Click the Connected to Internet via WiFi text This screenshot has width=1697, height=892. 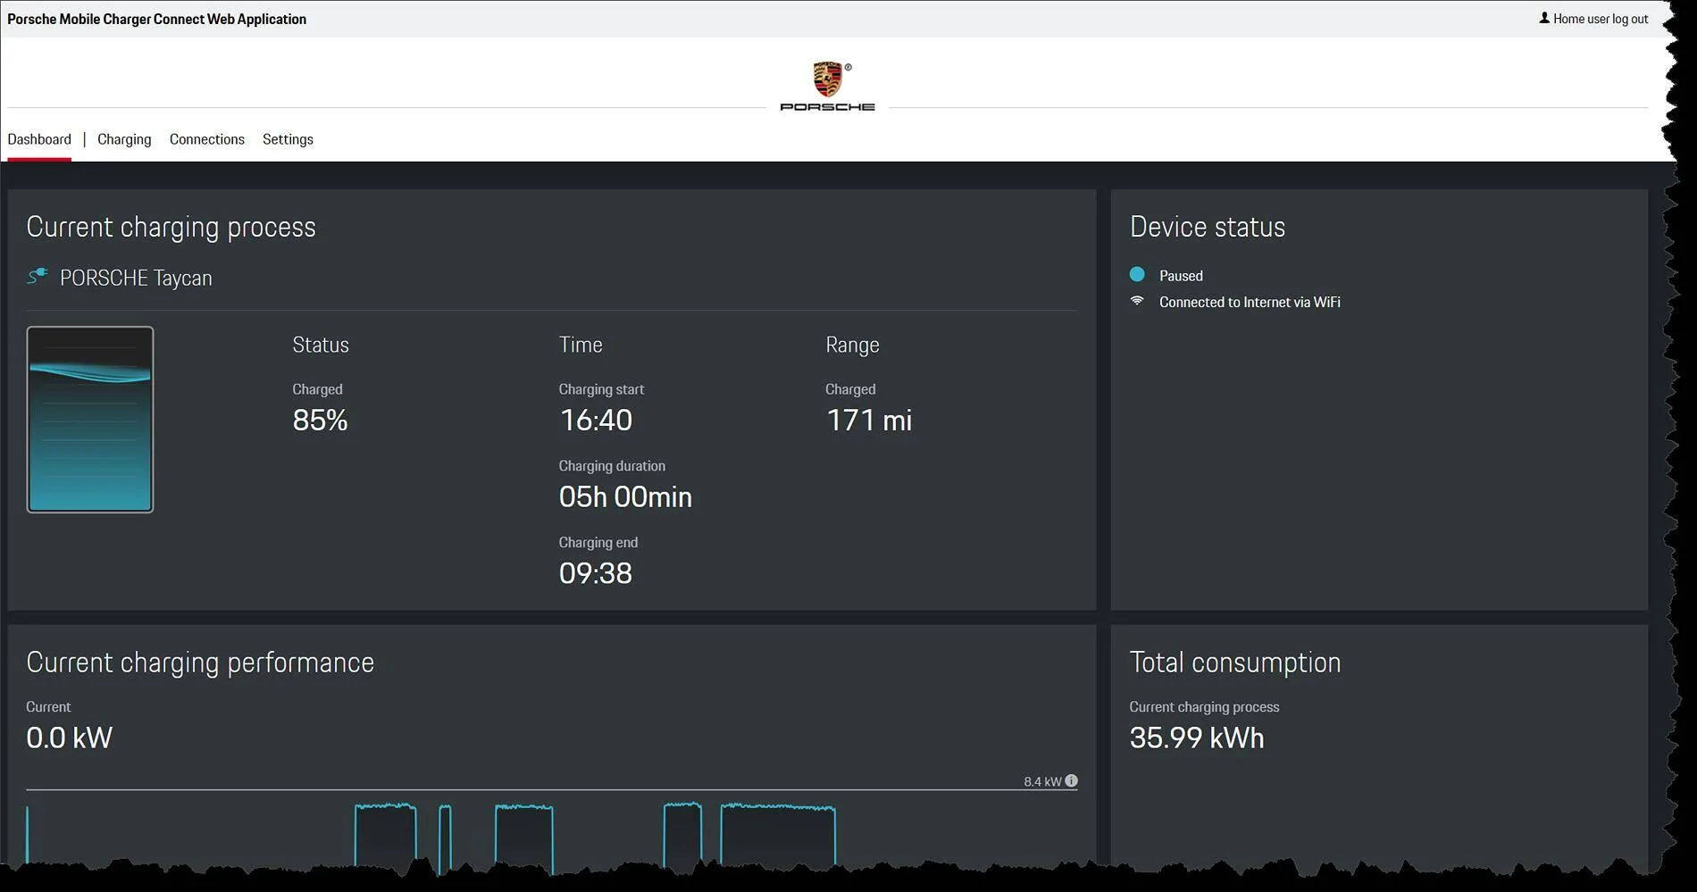pos(1250,302)
